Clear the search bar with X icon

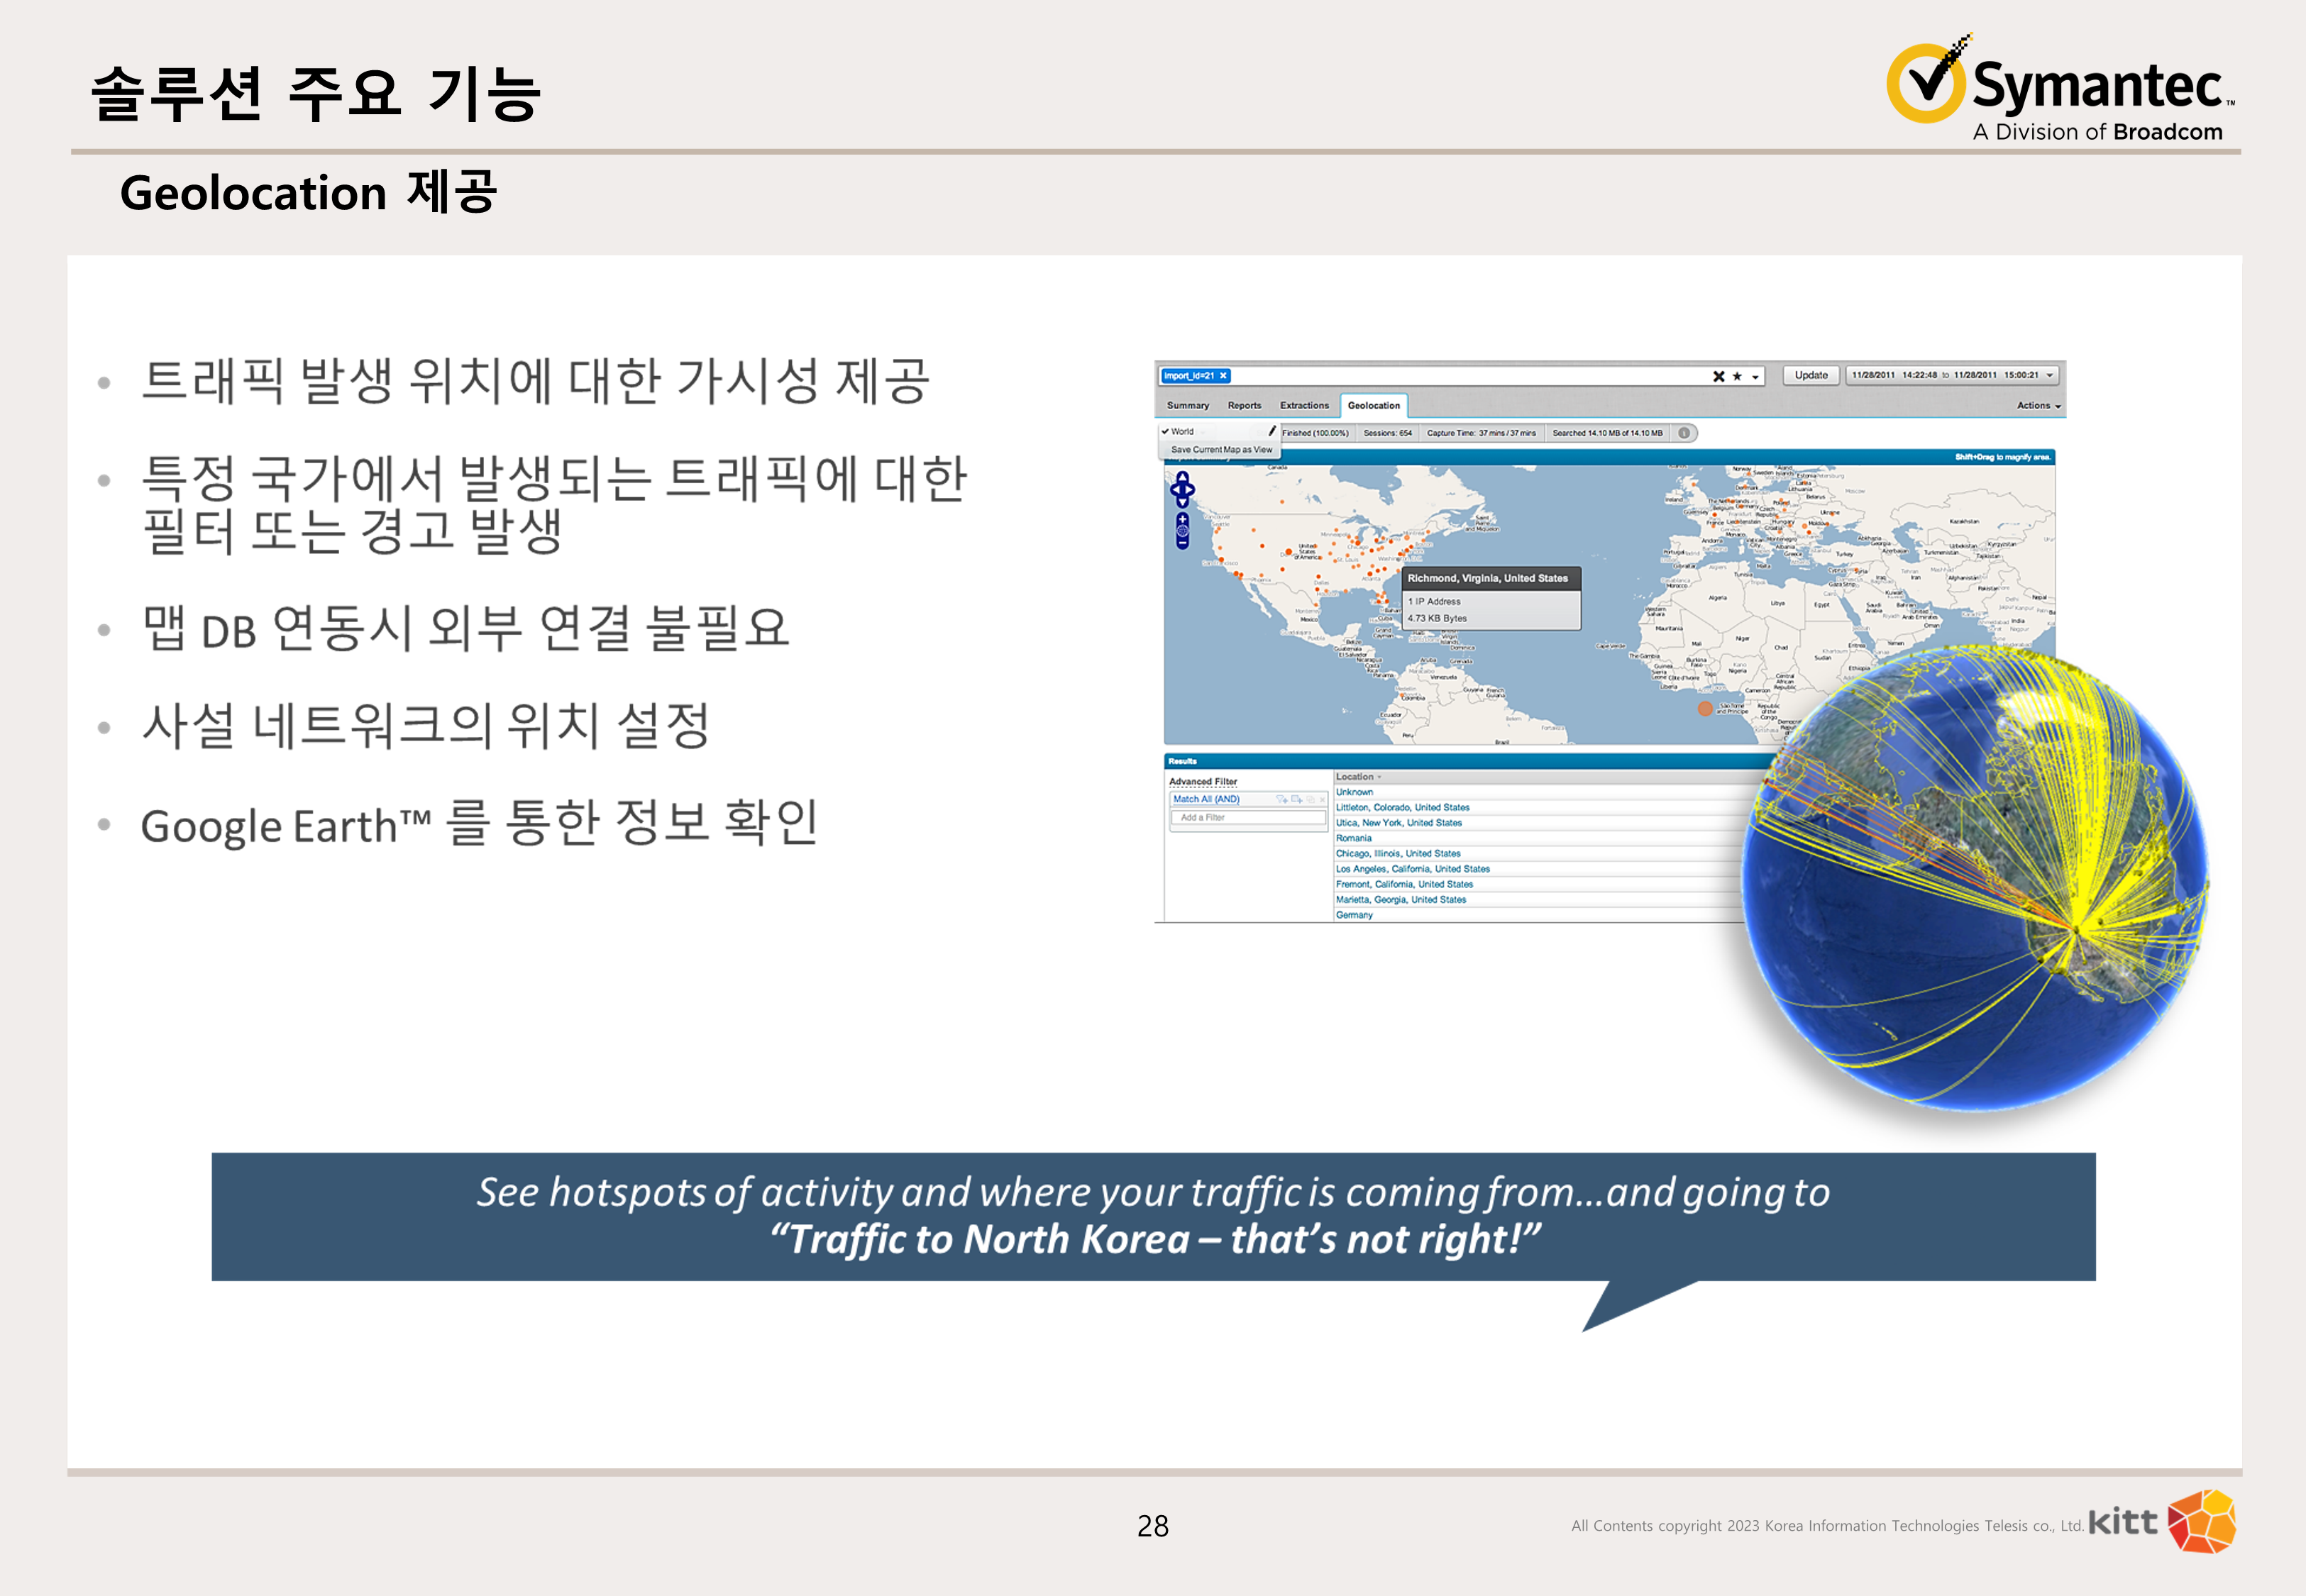[1718, 376]
